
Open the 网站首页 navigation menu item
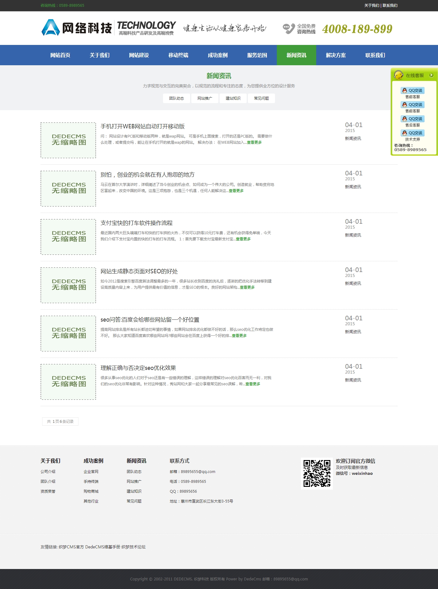(60, 55)
